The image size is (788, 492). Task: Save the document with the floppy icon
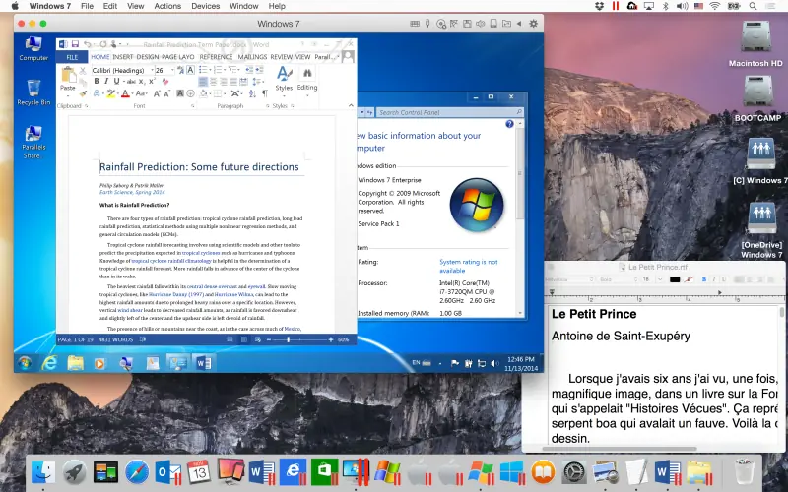[x=75, y=44]
